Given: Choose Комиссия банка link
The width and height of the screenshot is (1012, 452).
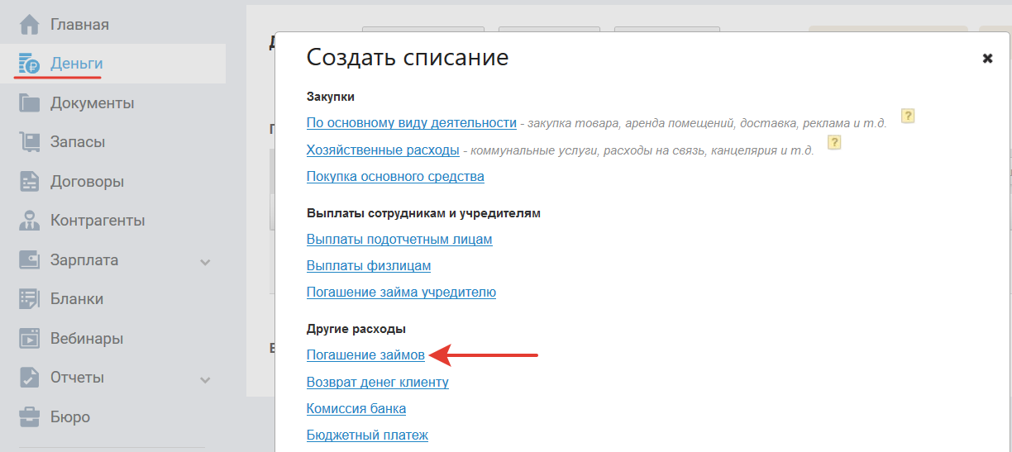Looking at the screenshot, I should coord(356,408).
